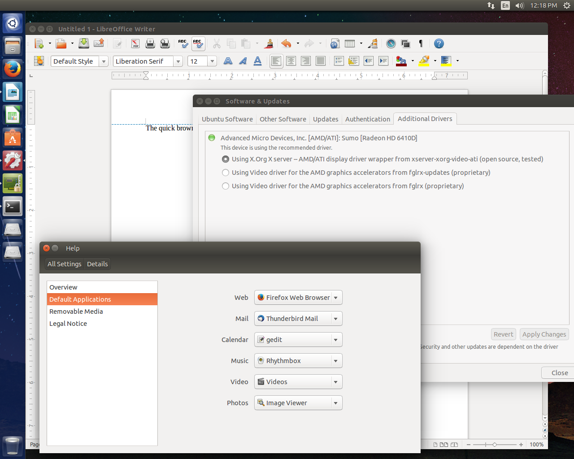Justify text alignment in Writer
This screenshot has height=459, width=574.
click(x=321, y=61)
